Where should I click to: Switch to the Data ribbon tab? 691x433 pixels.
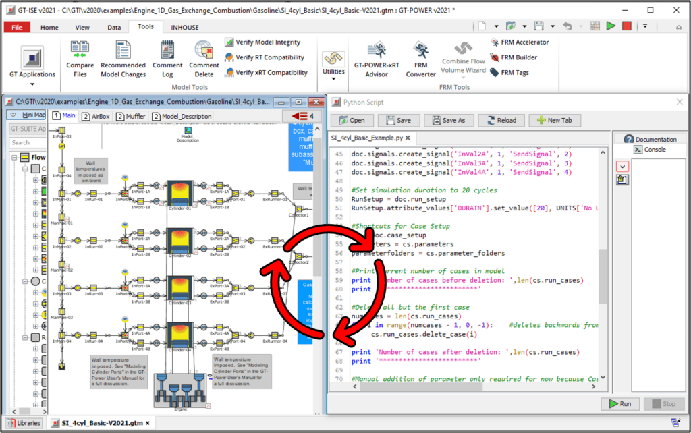tap(114, 27)
